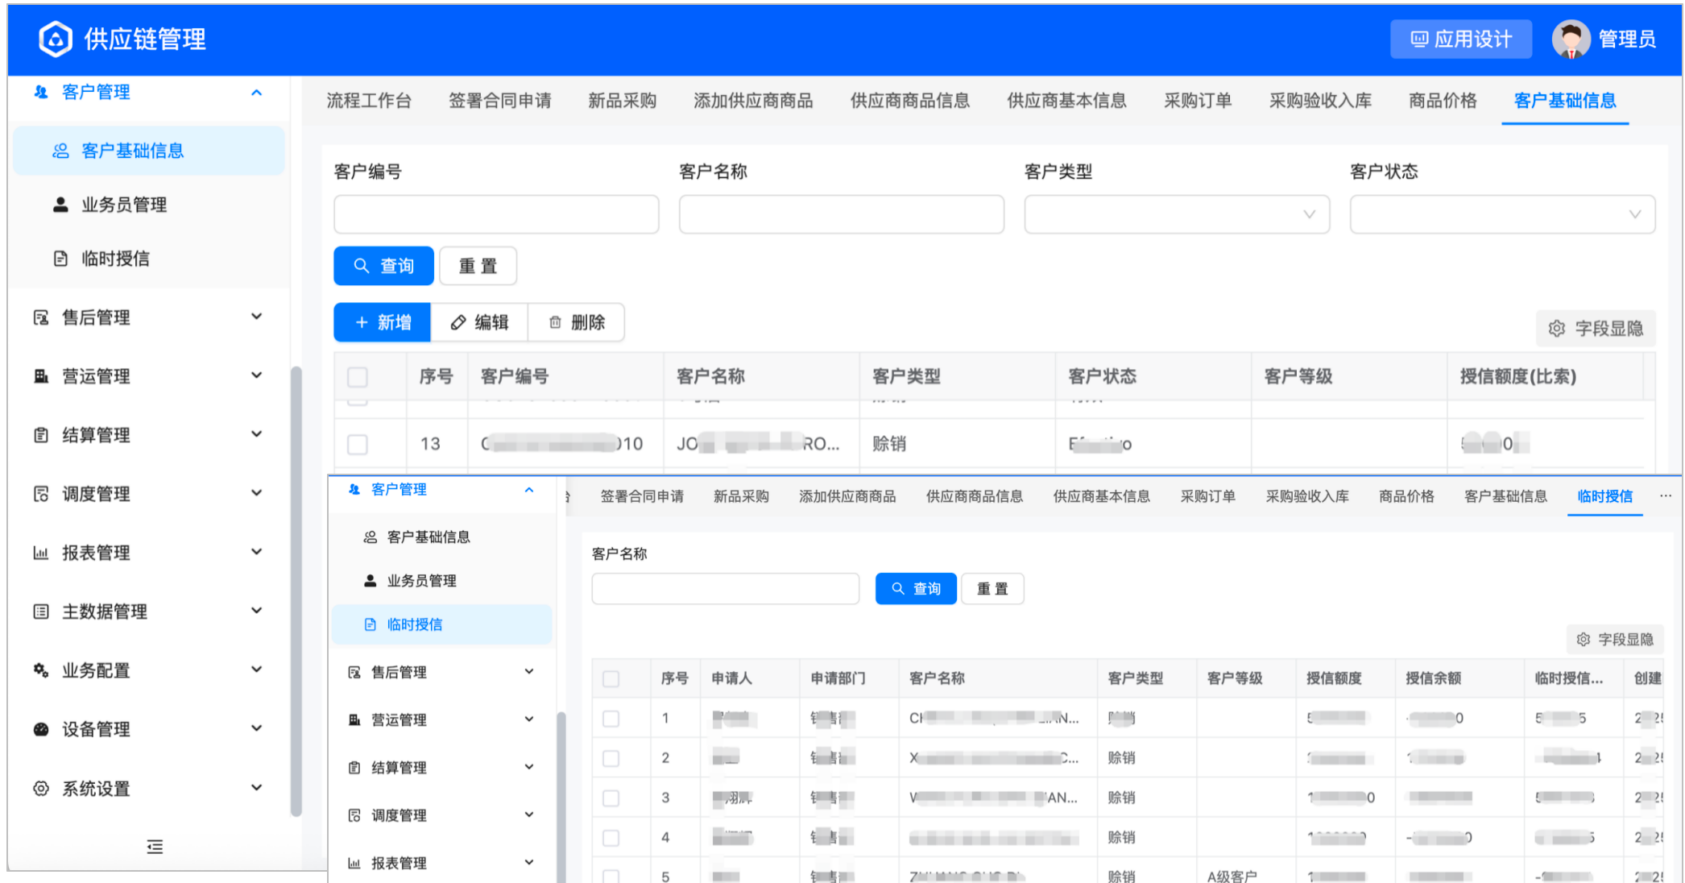Viewport: 1685px width, 883px height.
Task: Click the 报表管理 icon in the lower sidebar
Action: [x=354, y=863]
